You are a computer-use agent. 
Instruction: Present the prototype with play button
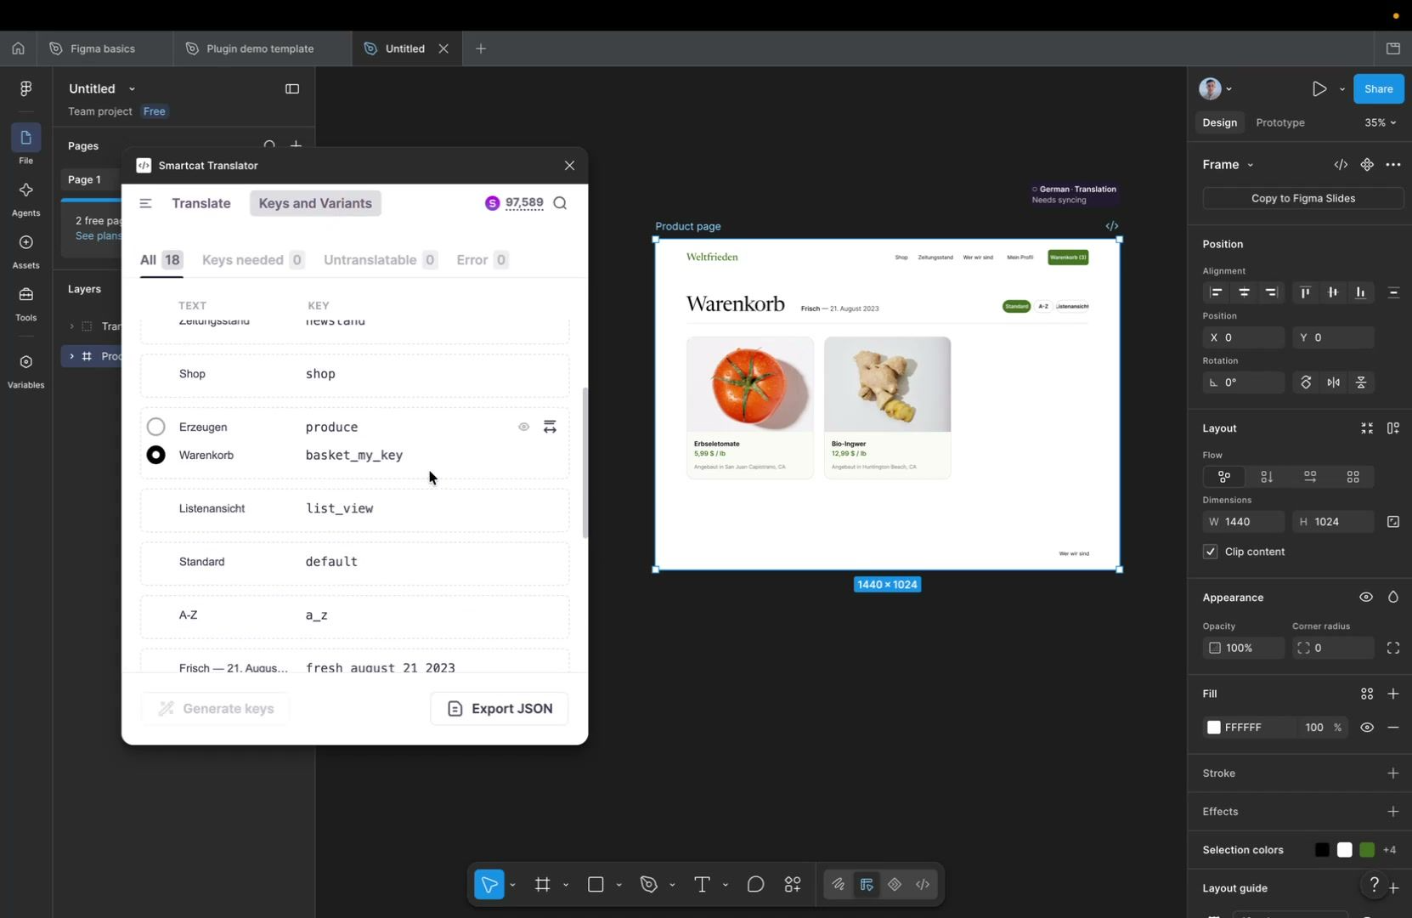pyautogui.click(x=1319, y=88)
